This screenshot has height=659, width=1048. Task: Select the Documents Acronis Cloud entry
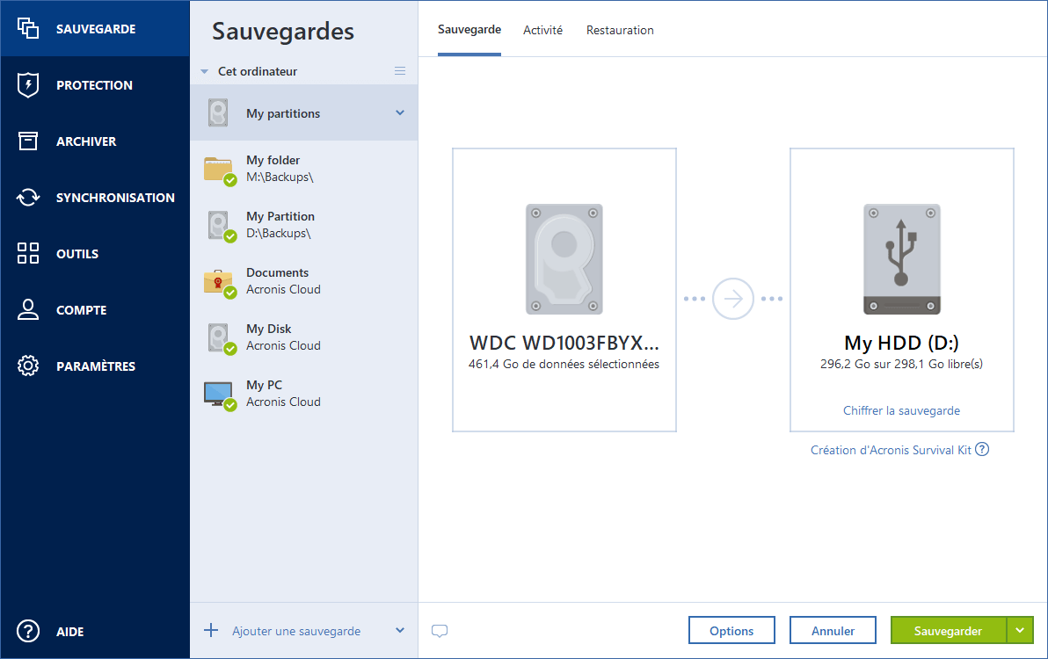(304, 281)
